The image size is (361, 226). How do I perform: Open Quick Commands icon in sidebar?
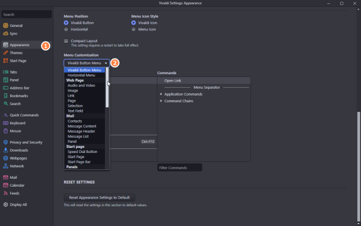click(x=6, y=115)
